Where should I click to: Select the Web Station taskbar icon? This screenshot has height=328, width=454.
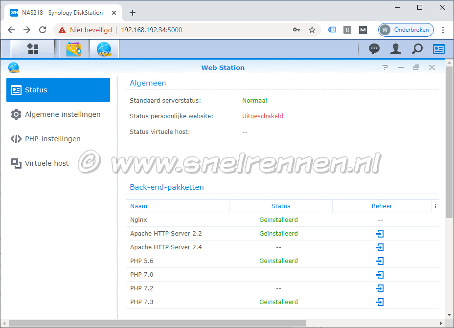point(104,49)
